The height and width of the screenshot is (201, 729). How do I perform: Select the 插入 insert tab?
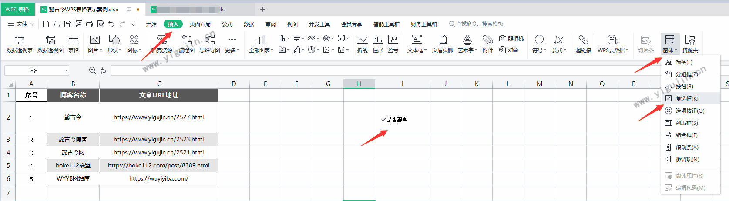pyautogui.click(x=173, y=24)
